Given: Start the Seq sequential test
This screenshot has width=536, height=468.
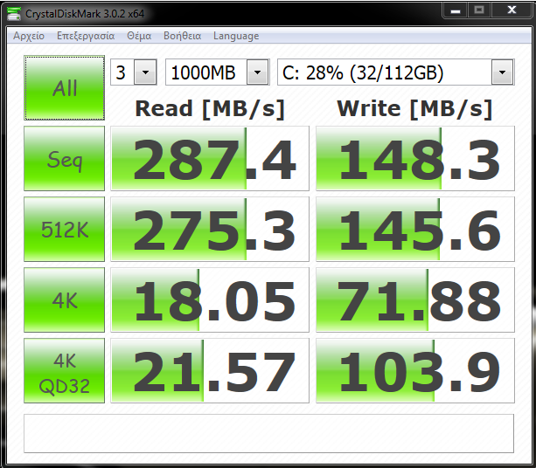Looking at the screenshot, I should click(64, 158).
